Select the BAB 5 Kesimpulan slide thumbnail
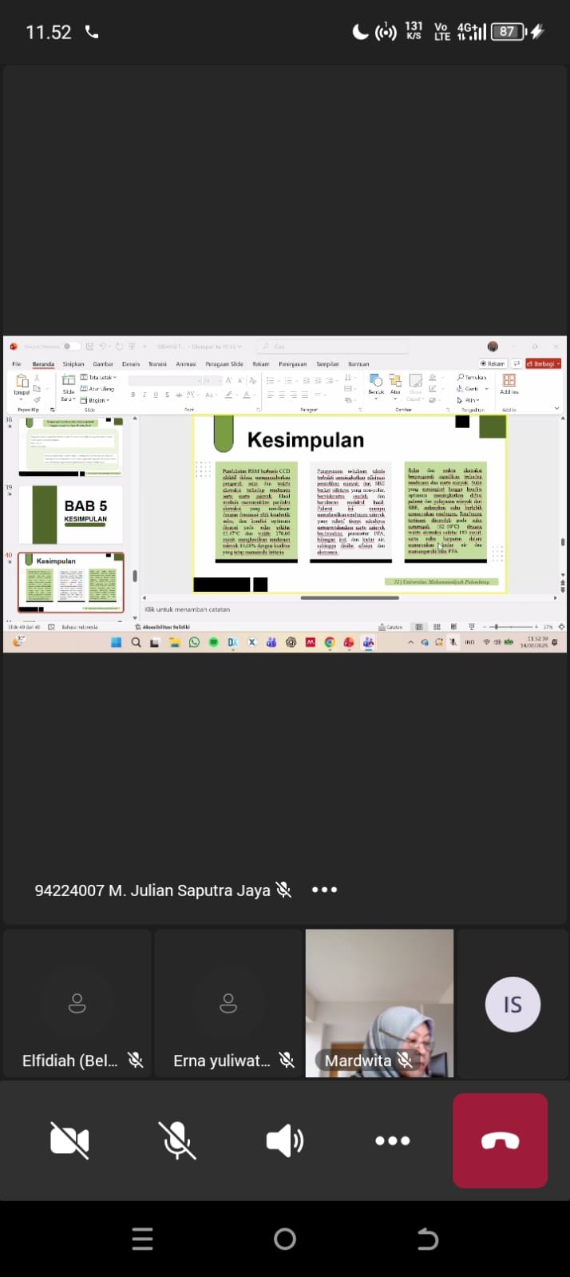This screenshot has height=1277, width=570. [x=71, y=515]
